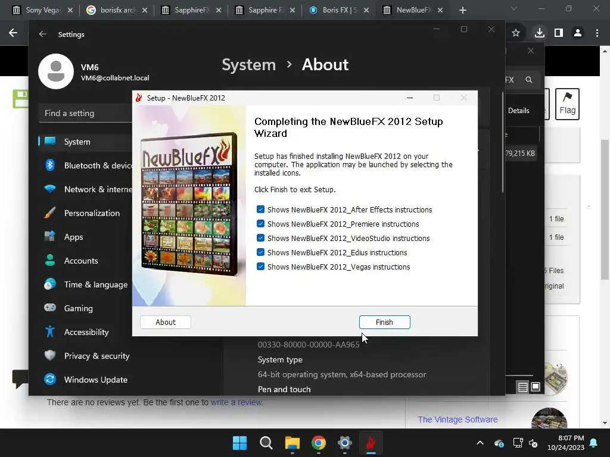Click the Settings back arrow
610x457 pixels.
point(42,34)
